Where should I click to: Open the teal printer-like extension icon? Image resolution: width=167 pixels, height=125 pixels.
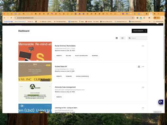pyautogui.click(x=141, y=18)
